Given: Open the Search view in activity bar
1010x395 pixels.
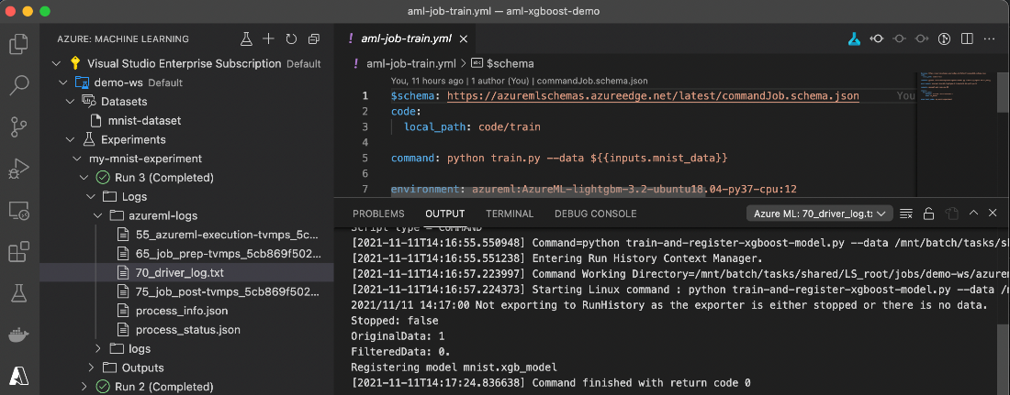Looking at the screenshot, I should click(18, 85).
